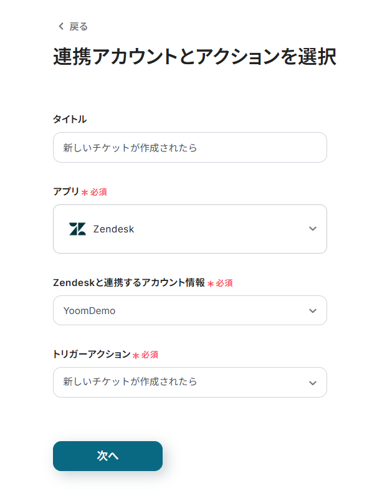Click the red asterisk beside アプリ
Screen dimensions: 377x491
coord(85,193)
